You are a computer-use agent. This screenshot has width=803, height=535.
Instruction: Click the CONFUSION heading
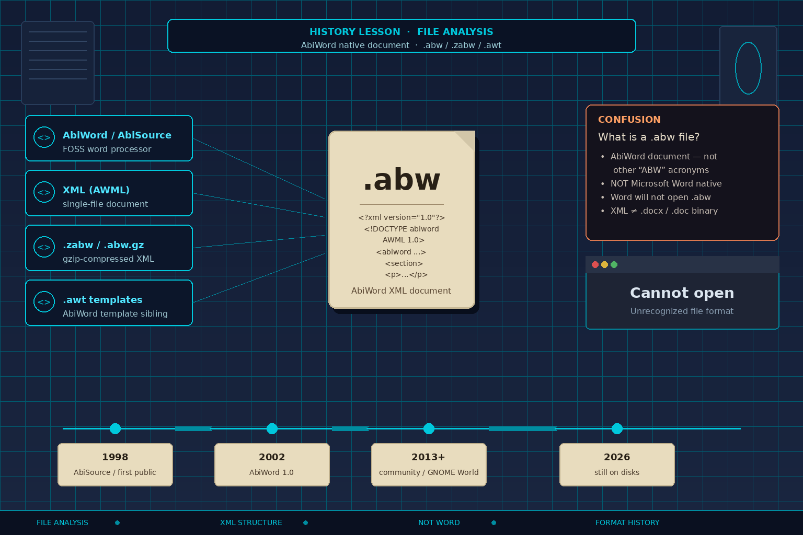click(x=629, y=120)
